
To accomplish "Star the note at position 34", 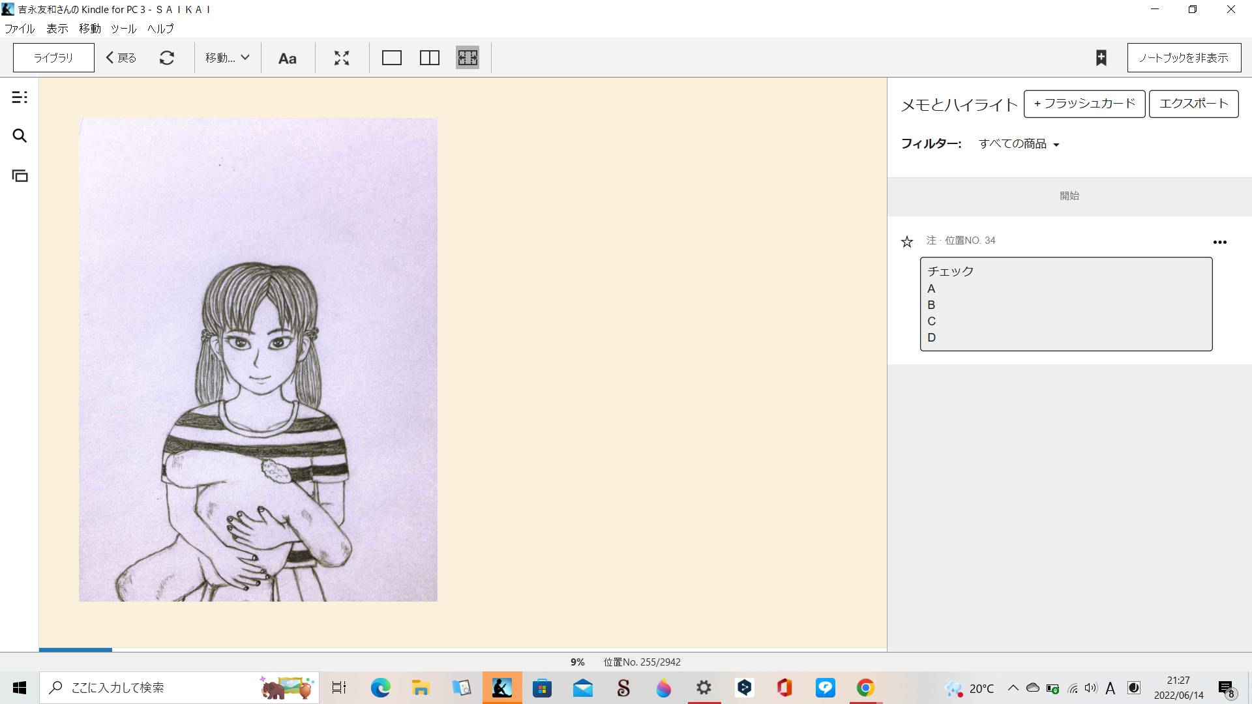I will coord(907,242).
